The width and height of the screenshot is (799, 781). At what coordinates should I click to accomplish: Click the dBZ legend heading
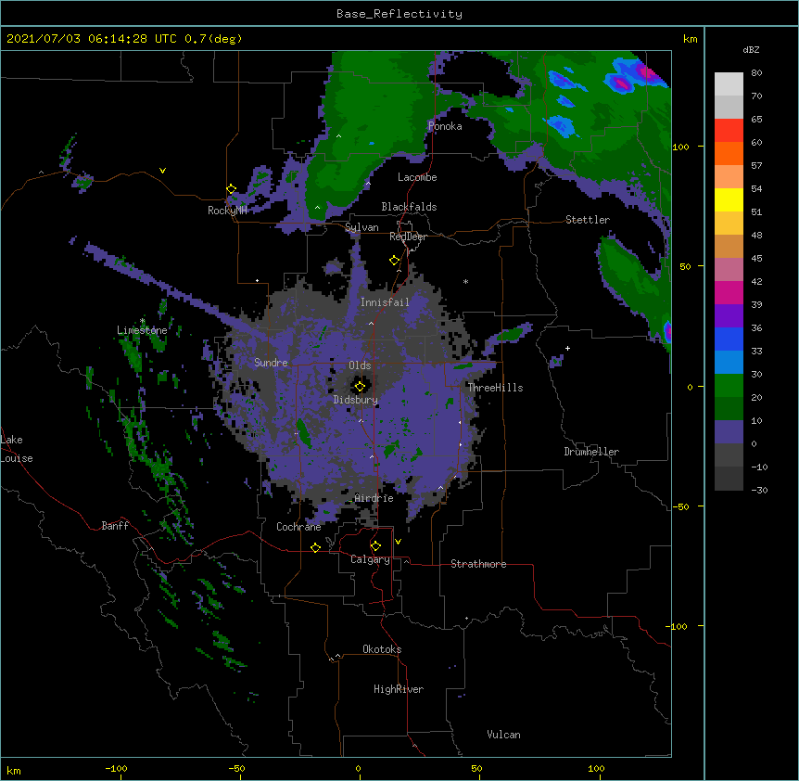751,49
